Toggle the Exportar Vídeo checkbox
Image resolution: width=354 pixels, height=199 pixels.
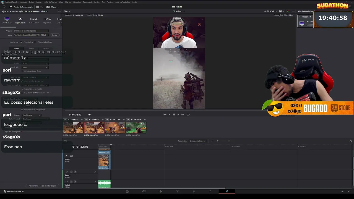(x=2, y=54)
